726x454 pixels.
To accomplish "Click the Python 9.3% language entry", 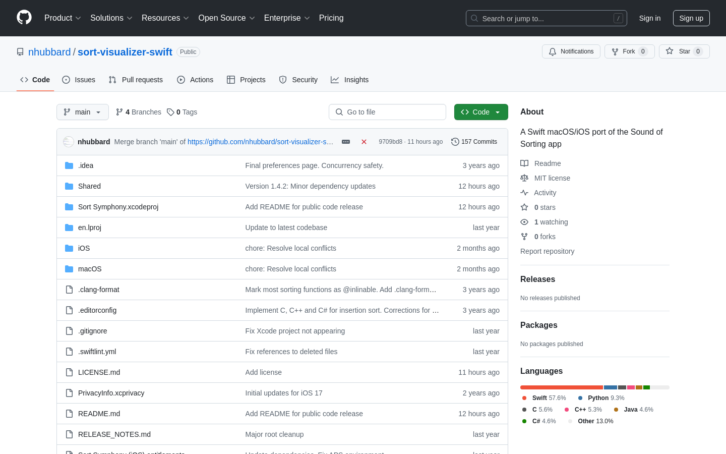I will 601,398.
